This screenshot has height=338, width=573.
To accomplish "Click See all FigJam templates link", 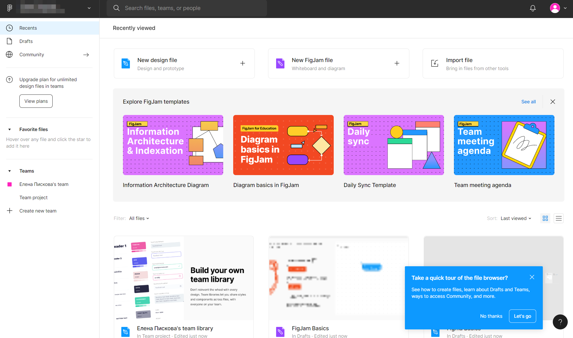I will [528, 102].
